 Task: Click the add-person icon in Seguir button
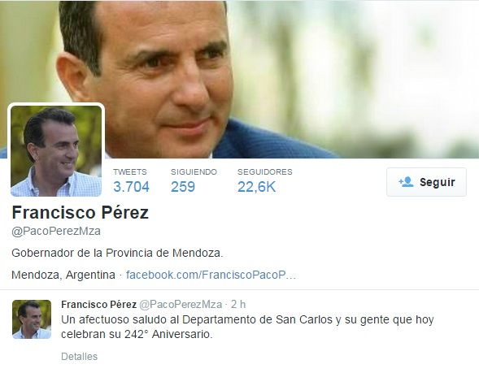tap(406, 182)
